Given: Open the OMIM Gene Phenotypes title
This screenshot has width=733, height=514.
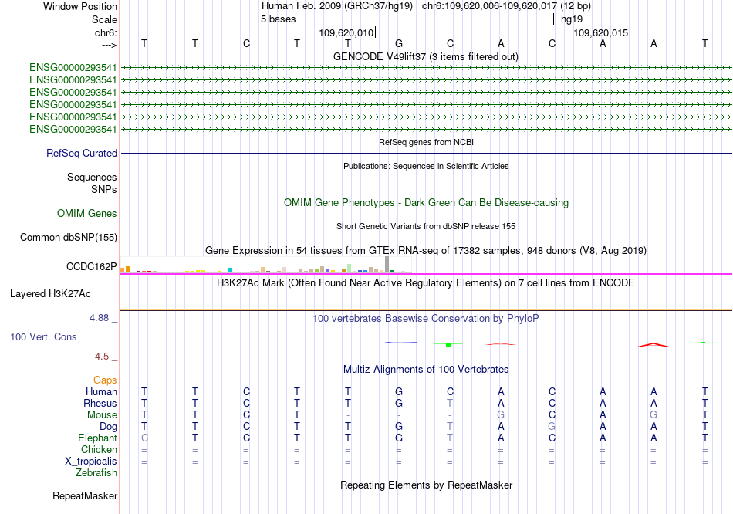Looking at the screenshot, I should pos(426,202).
